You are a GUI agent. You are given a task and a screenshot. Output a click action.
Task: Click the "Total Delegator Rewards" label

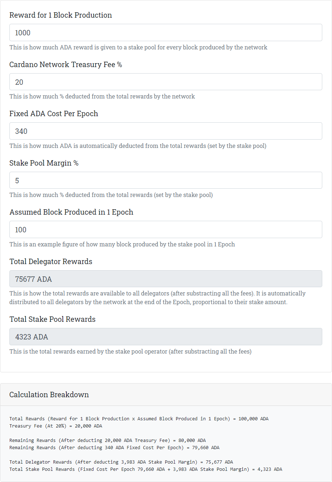click(x=51, y=262)
